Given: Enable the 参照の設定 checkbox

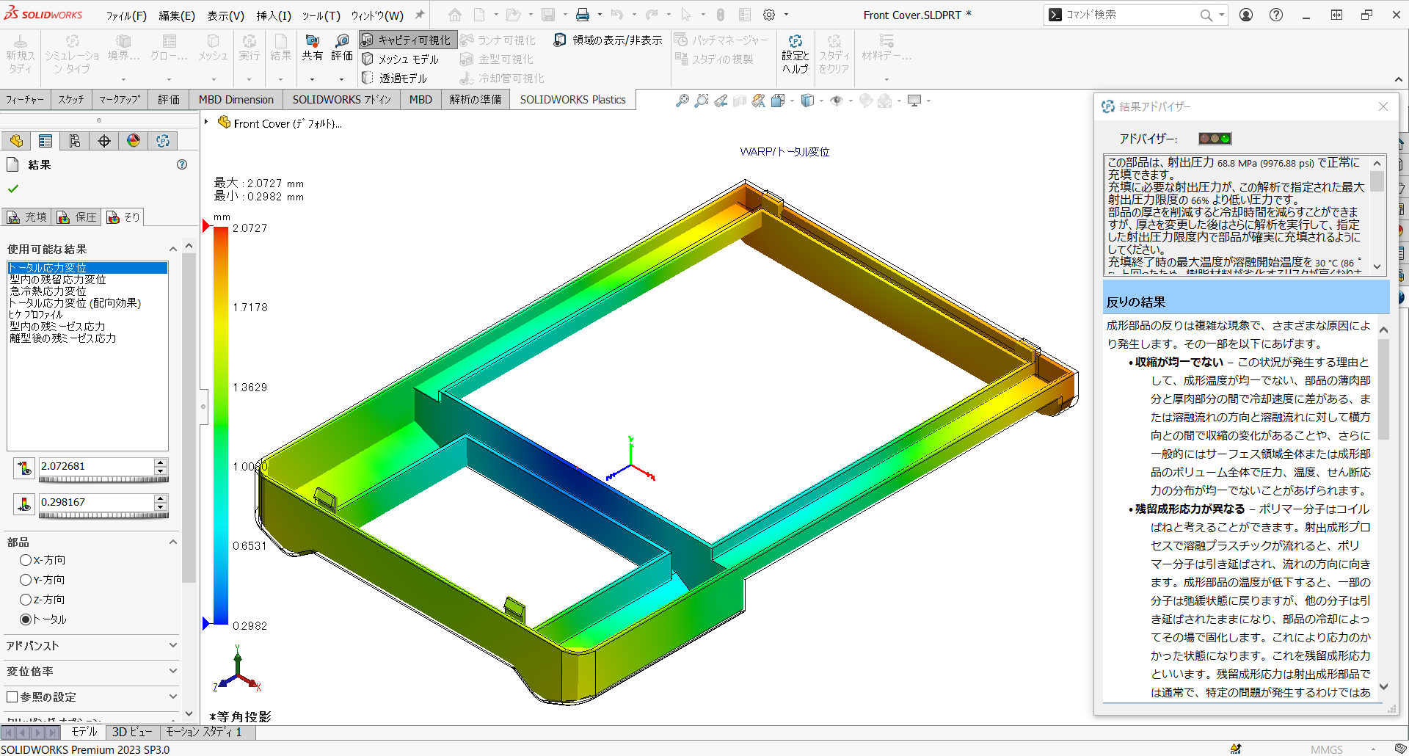Looking at the screenshot, I should 12,697.
